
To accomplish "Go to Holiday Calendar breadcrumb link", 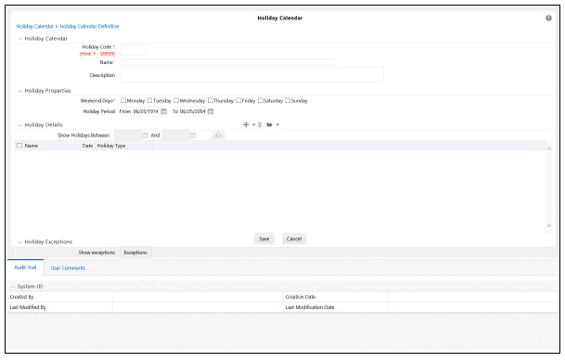I will (x=34, y=26).
